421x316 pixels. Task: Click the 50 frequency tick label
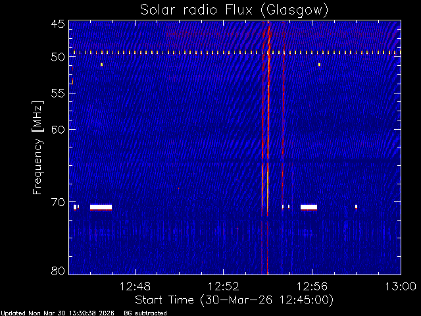pyautogui.click(x=58, y=57)
